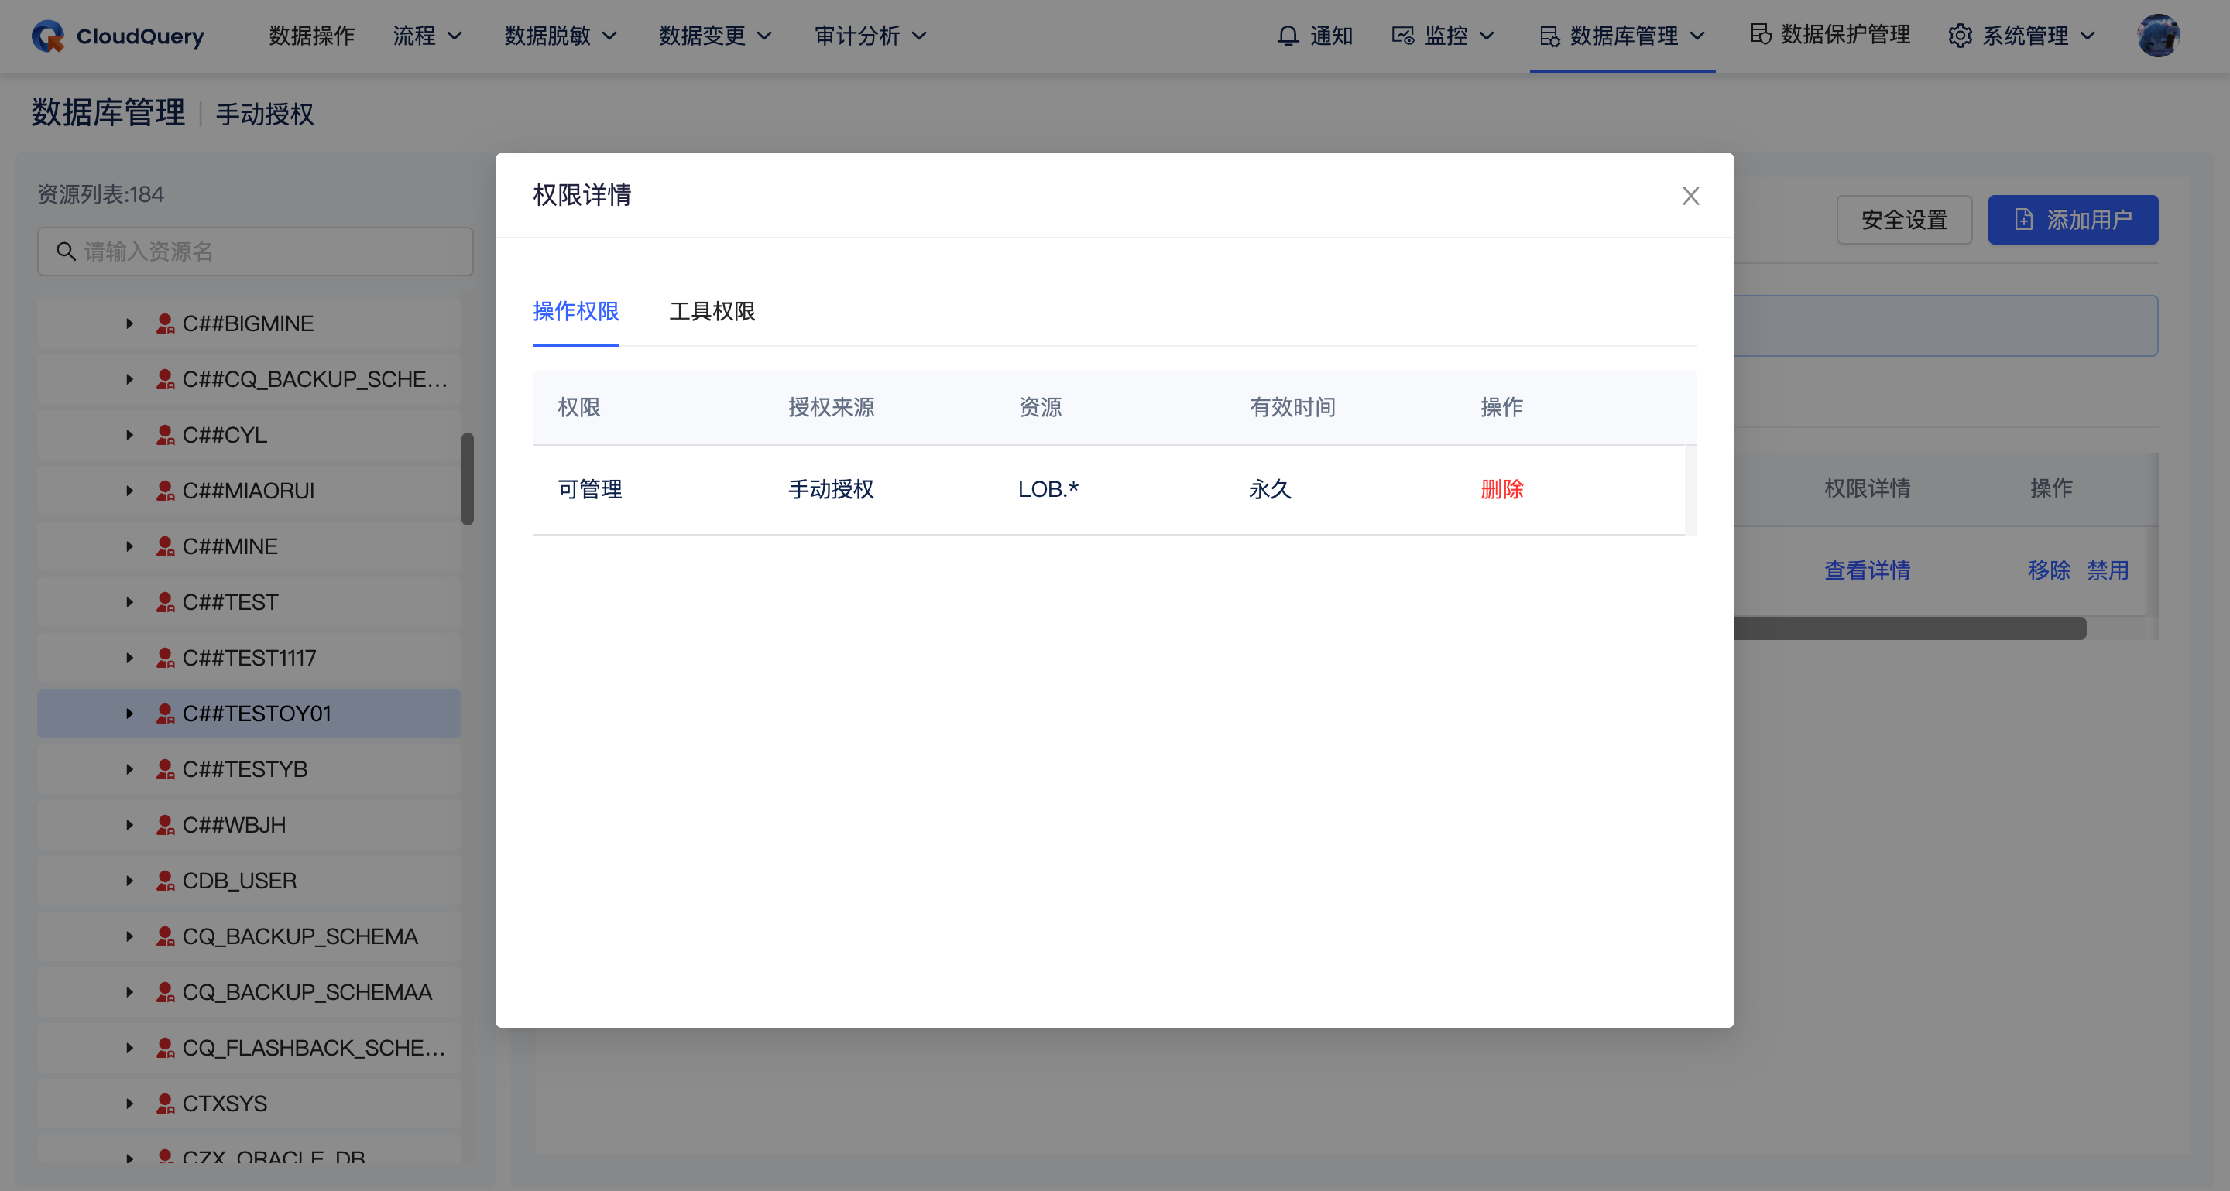The height and width of the screenshot is (1191, 2230).
Task: Switch to the 操作权限 tab
Action: [575, 311]
